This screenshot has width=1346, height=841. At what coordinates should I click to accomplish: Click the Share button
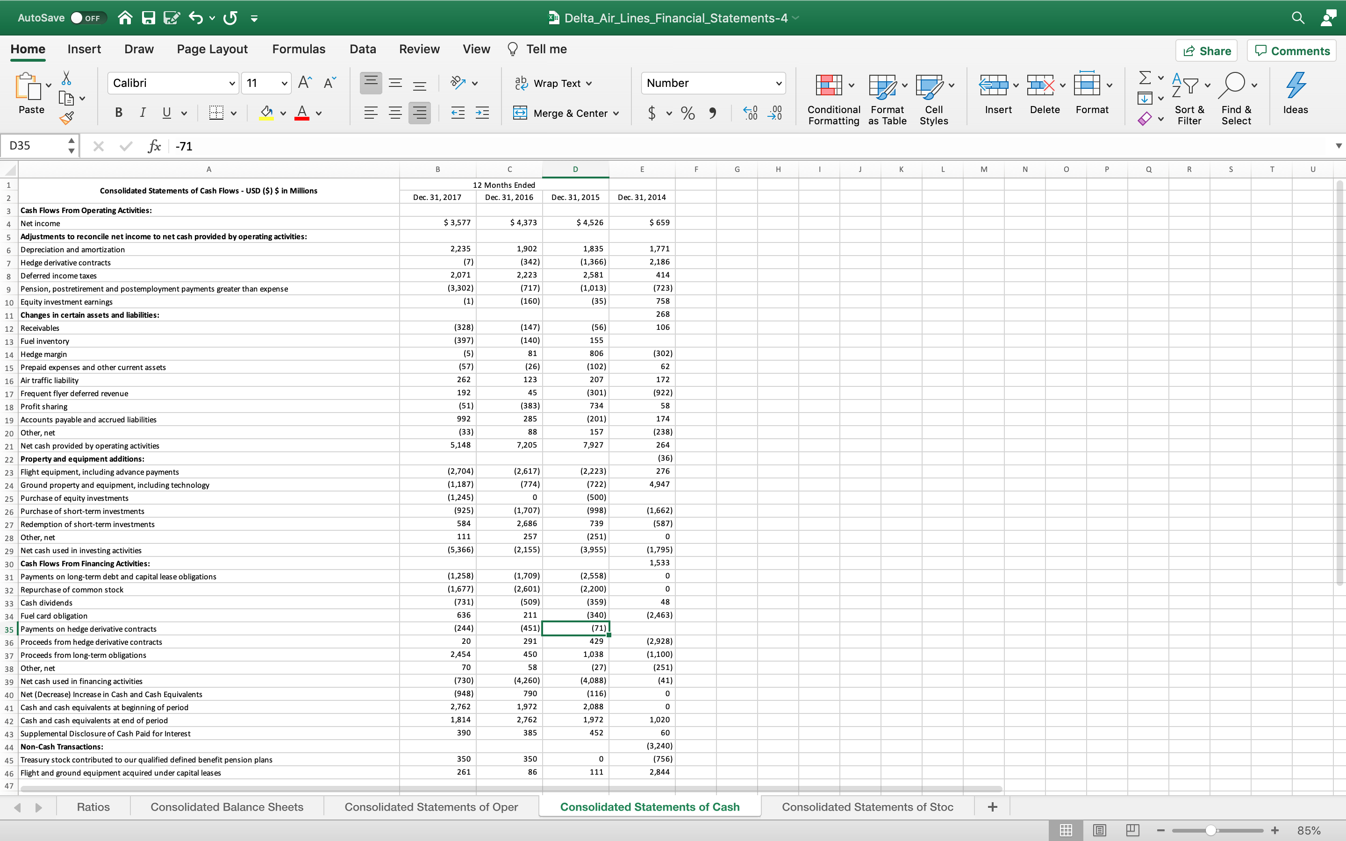click(1207, 50)
